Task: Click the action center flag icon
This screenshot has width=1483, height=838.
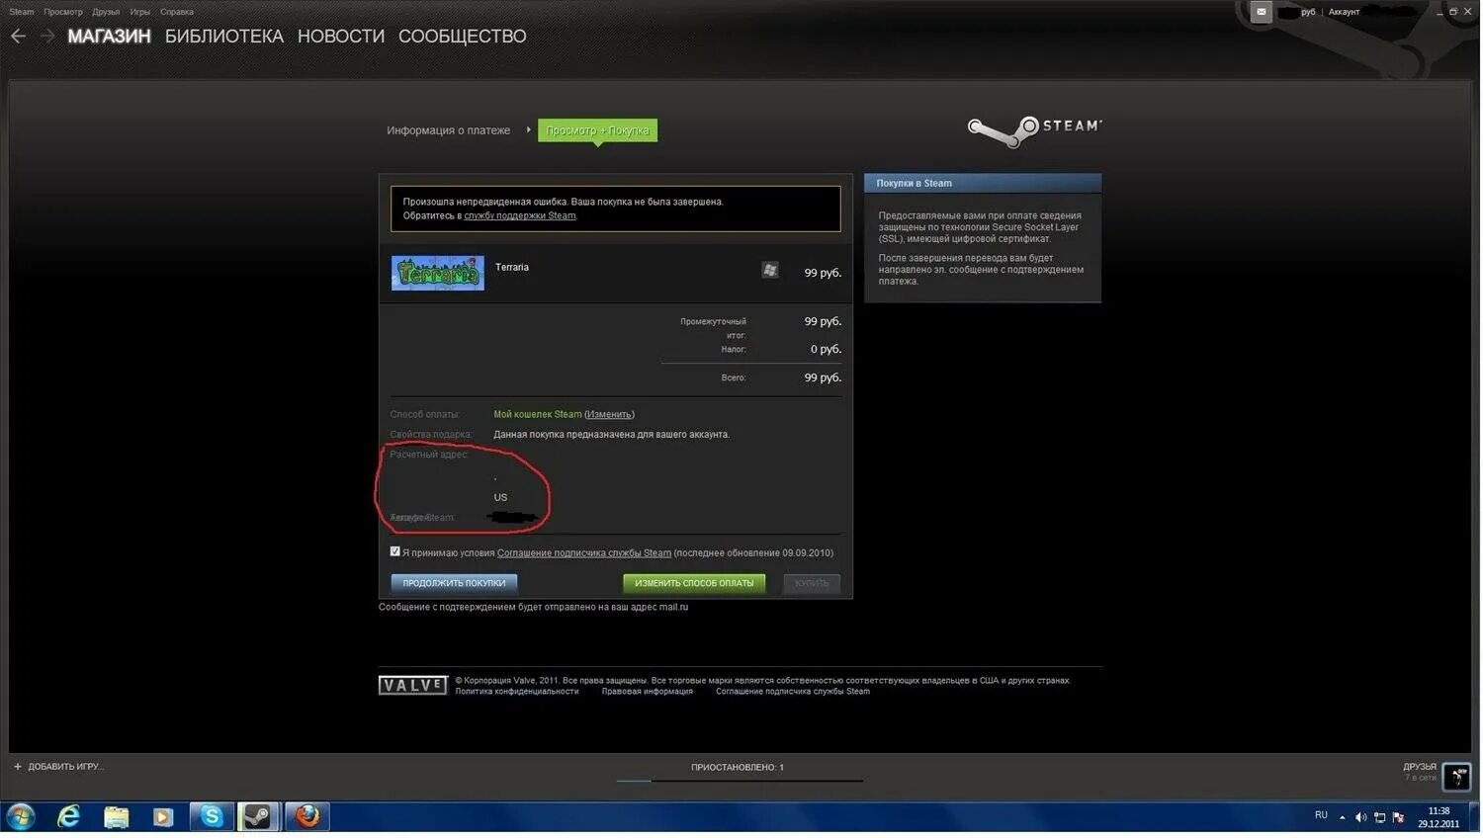Action: [1398, 817]
